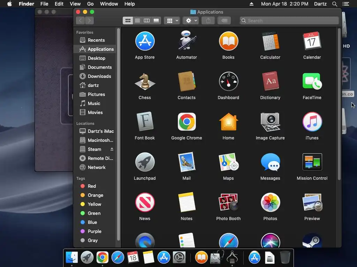Image resolution: width=357 pixels, height=267 pixels.
Task: Open the Dictionary app icon
Action: pyautogui.click(x=270, y=81)
